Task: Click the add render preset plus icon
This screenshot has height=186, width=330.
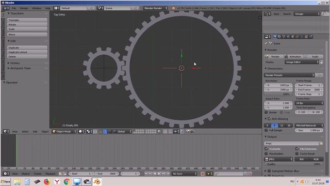Action: (x=317, y=75)
